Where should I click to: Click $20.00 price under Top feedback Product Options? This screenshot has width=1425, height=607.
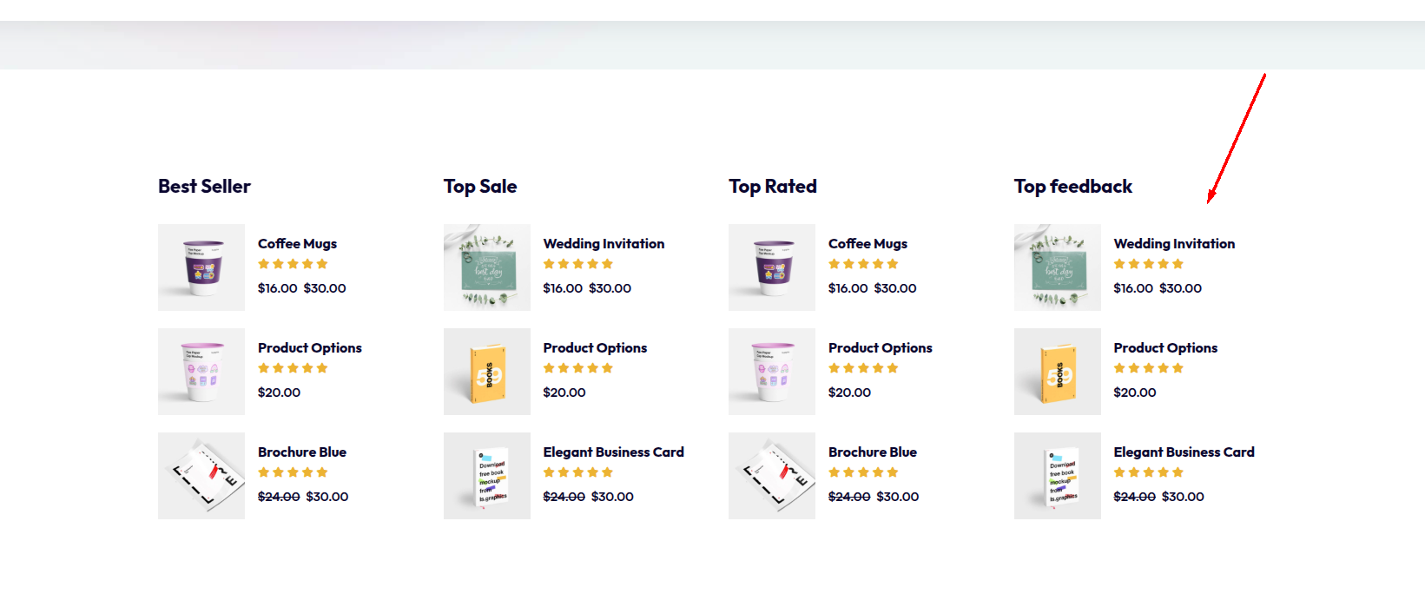click(x=1135, y=393)
